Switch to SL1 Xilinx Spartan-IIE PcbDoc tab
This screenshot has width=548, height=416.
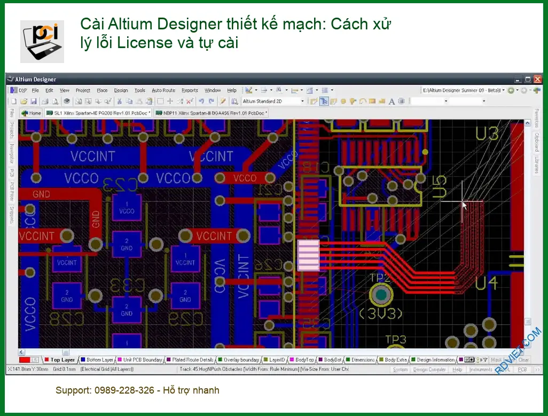(x=98, y=113)
